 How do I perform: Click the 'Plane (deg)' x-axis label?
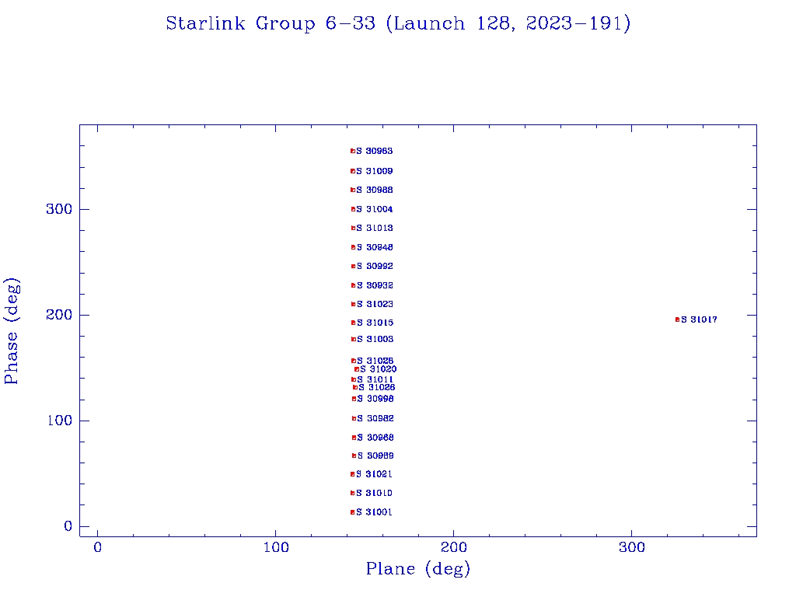tap(418, 568)
